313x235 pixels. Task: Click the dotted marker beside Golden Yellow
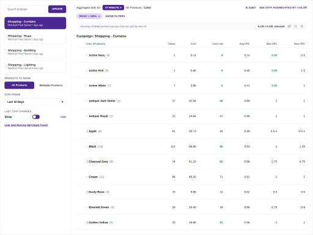(x=87, y=223)
